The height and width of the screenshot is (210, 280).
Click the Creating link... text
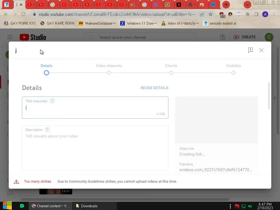pyautogui.click(x=192, y=154)
